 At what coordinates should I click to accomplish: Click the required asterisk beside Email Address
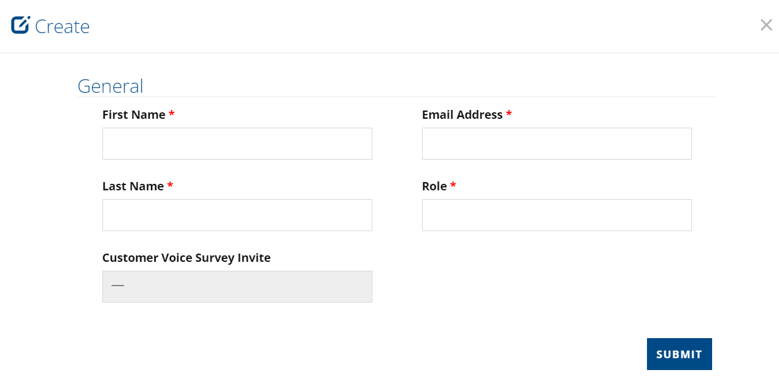[509, 113]
